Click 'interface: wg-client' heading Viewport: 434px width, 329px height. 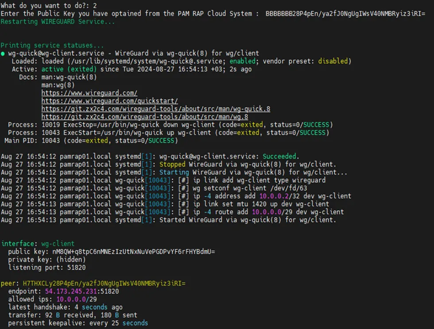(x=38, y=244)
